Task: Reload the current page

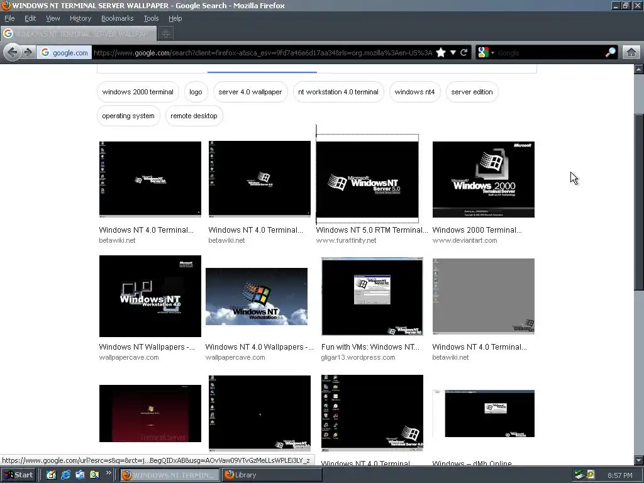Action: (x=464, y=53)
